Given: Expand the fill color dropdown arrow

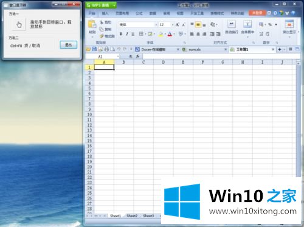Looking at the screenshot, I should click(x=165, y=34).
